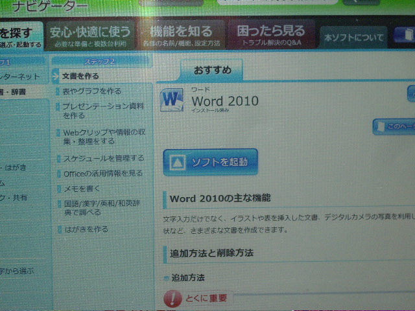This screenshot has height=311, width=415.
Task: Click the 追加方法 subsection bullet heading
Action: point(188,278)
